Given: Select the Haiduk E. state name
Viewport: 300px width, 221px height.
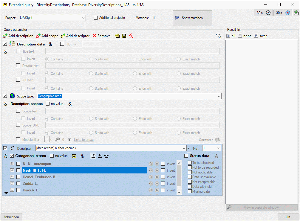Looking at the screenshot, I should click(31, 190).
